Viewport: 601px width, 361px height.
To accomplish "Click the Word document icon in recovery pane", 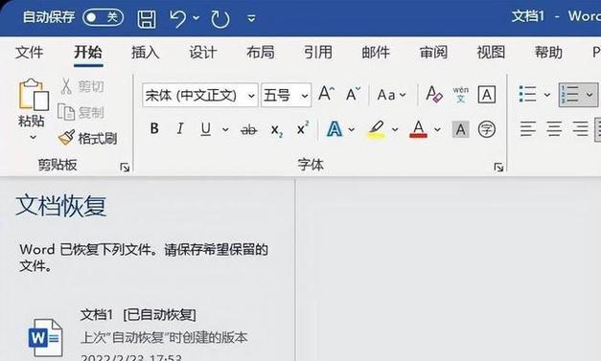I will click(46, 337).
